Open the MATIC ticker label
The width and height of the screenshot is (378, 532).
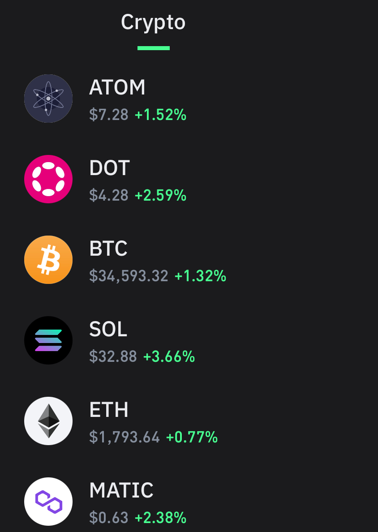tap(121, 490)
